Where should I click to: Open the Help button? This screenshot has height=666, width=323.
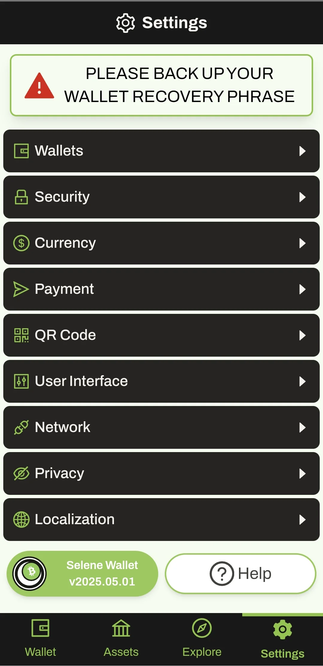coord(240,574)
